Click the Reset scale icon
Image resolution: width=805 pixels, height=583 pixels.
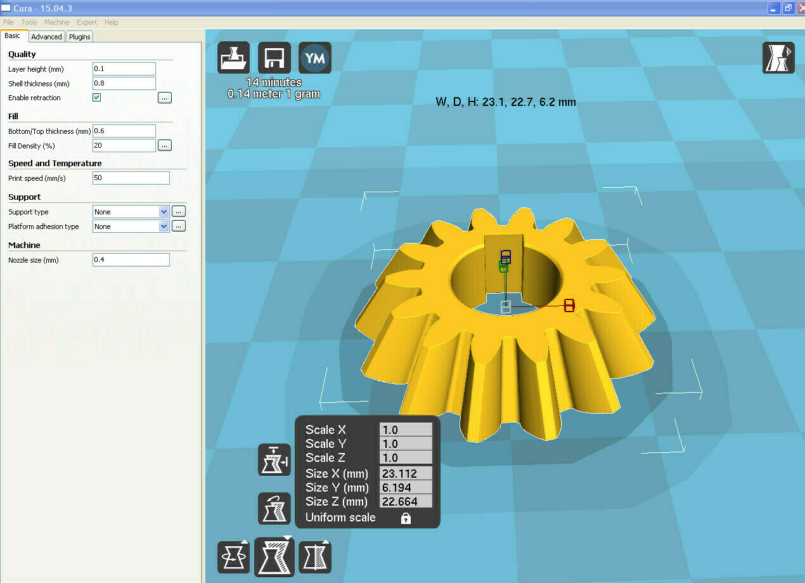pos(274,508)
